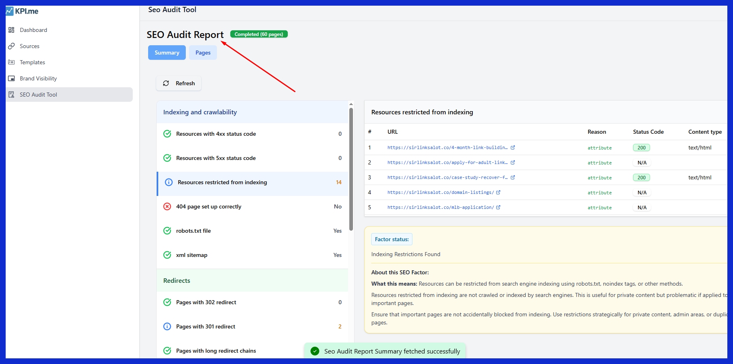Open the domain-listings URL link
The height and width of the screenshot is (364, 733).
440,192
